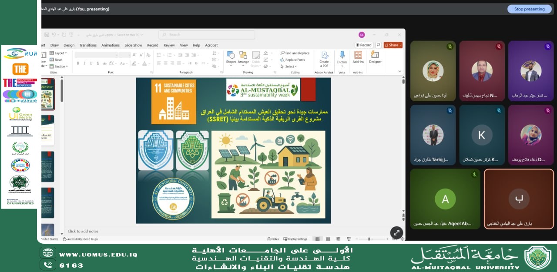The height and width of the screenshot is (272, 557).
Task: Open the Section dropdown
Action: [x=60, y=66]
